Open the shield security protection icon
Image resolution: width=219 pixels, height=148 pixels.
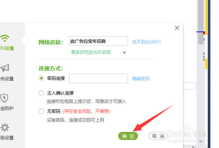4,98
